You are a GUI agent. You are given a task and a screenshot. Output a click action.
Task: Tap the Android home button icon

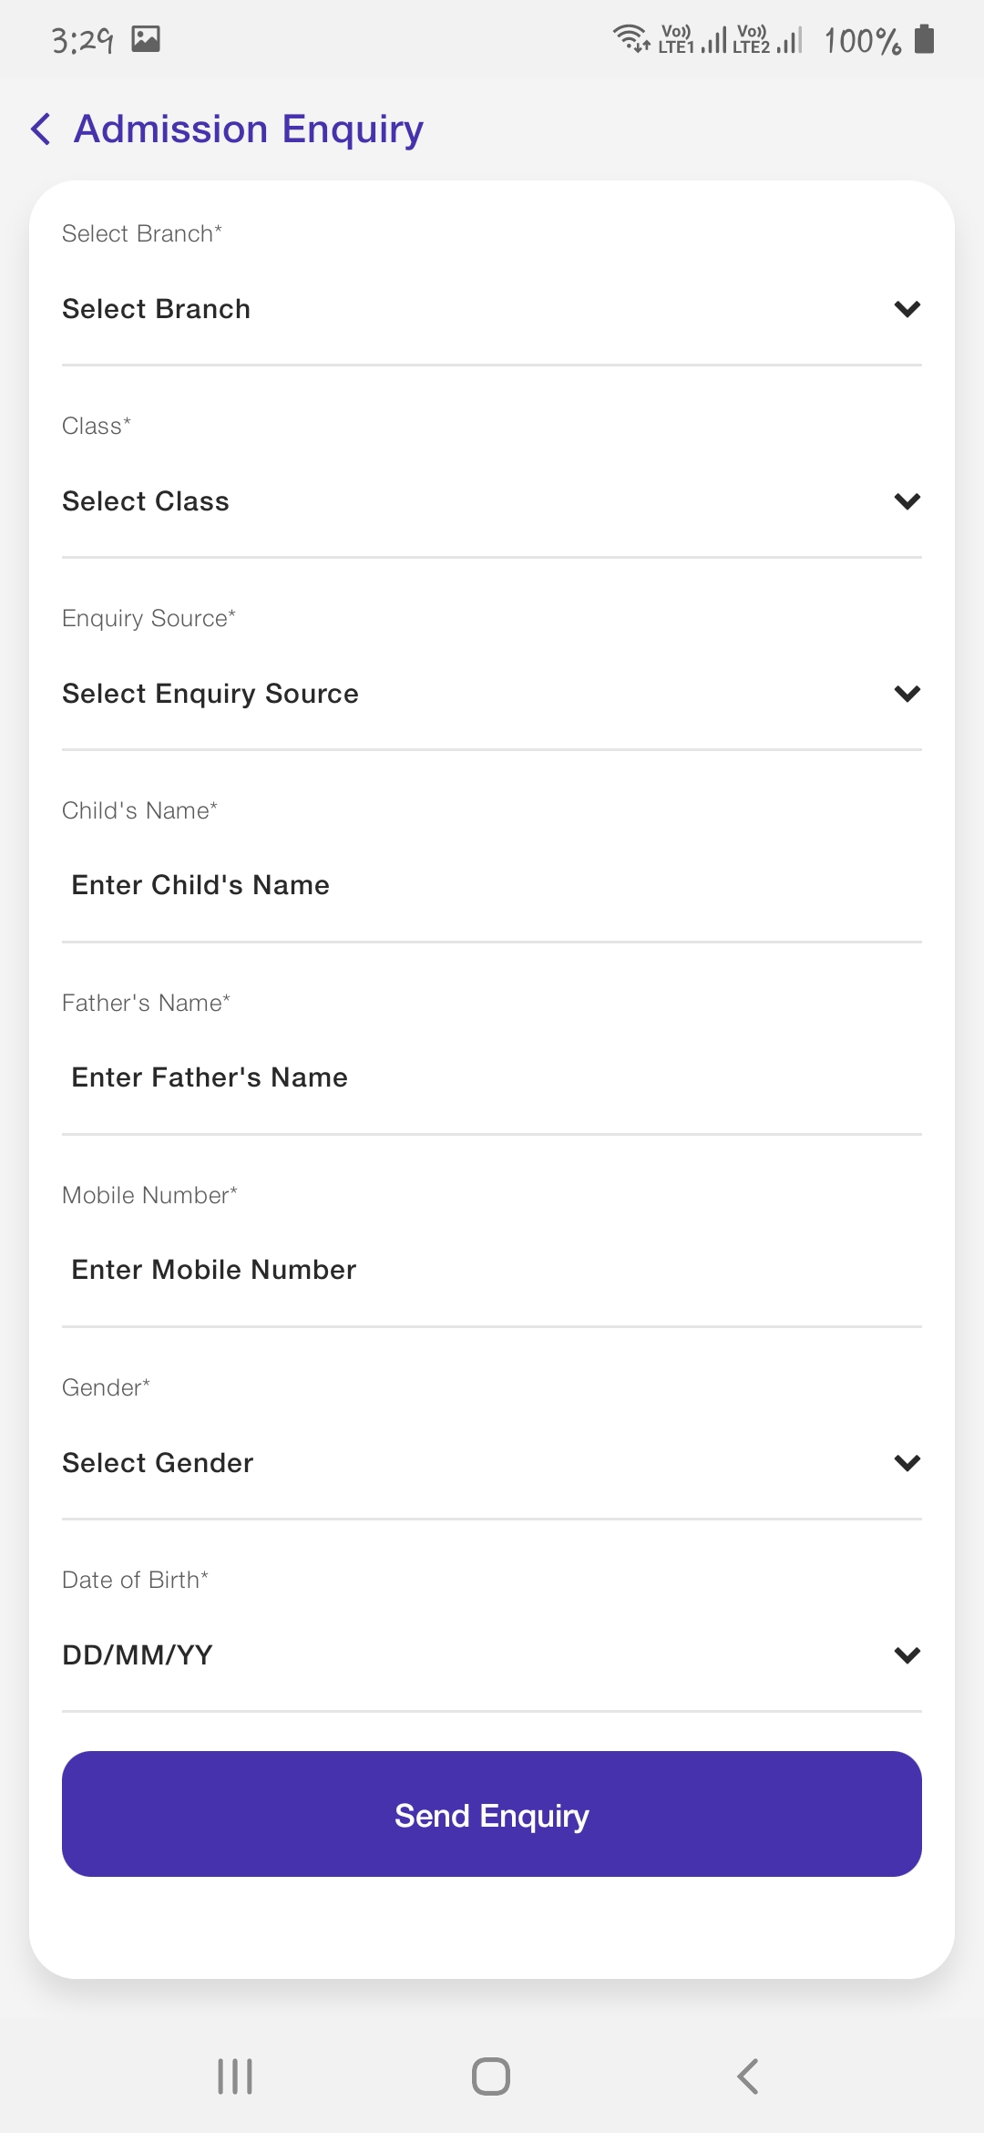[x=491, y=2076]
